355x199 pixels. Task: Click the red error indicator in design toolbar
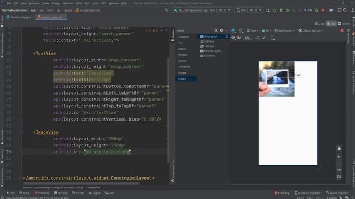point(342,30)
